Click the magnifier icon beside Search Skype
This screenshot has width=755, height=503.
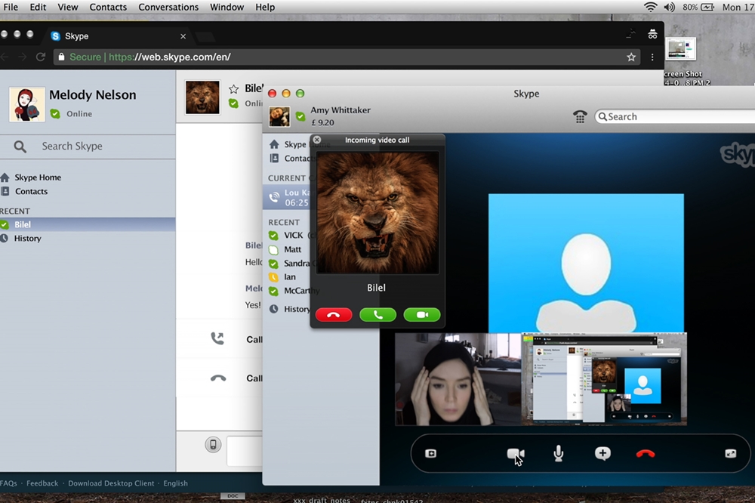(20, 147)
